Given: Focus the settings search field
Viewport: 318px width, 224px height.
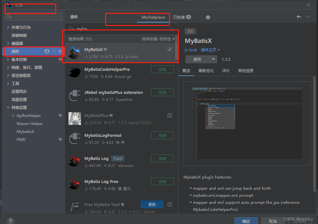Looking at the screenshot, I should pyautogui.click(x=34, y=16).
